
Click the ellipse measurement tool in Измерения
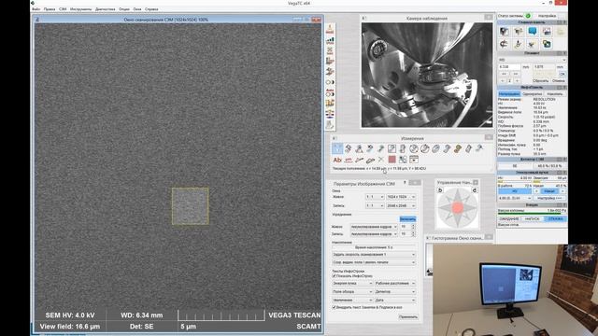435,148
